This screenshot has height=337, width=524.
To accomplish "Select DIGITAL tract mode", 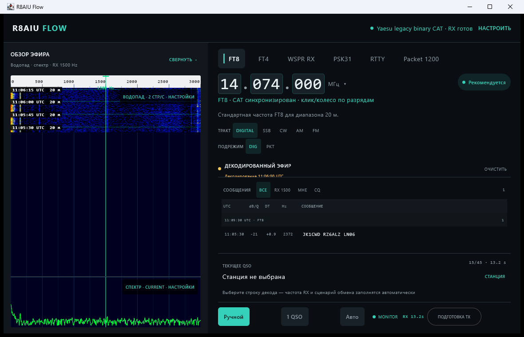I will pyautogui.click(x=245, y=130).
